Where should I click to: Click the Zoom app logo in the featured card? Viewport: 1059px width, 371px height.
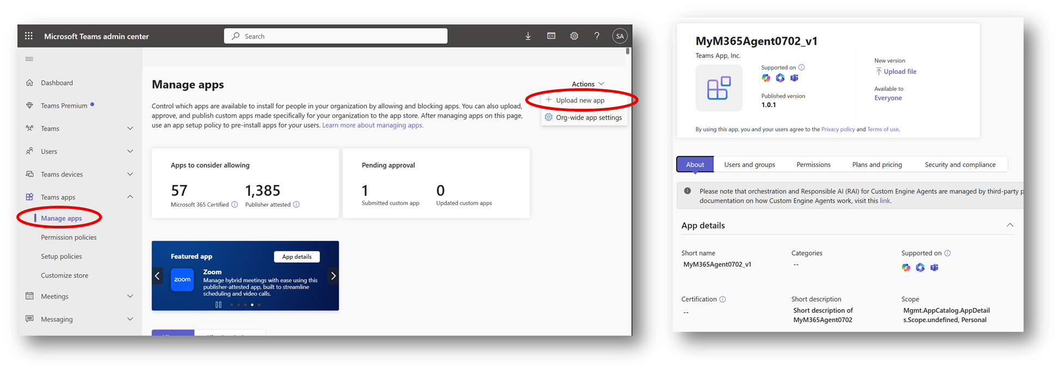click(182, 280)
